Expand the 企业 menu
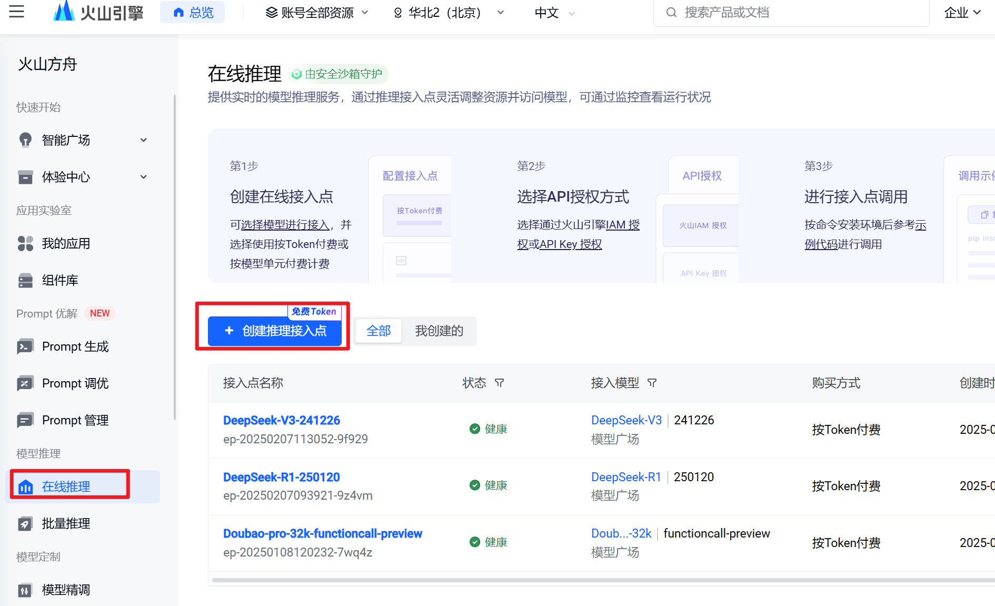Screen dimensions: 995x606 point(963,13)
